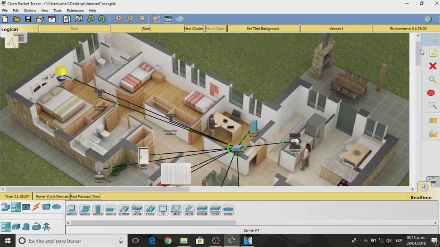This screenshot has height=247, width=440.
Task: Choose the Resize Shape tool
Action: (x=432, y=106)
